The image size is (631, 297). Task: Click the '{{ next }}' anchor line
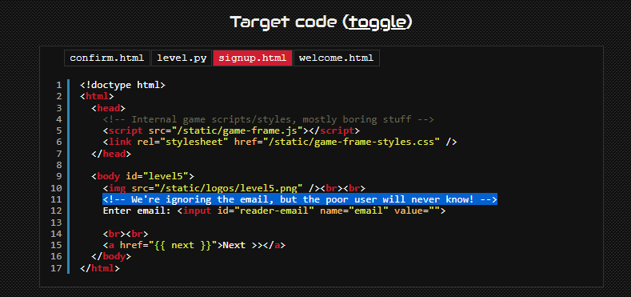coord(194,245)
